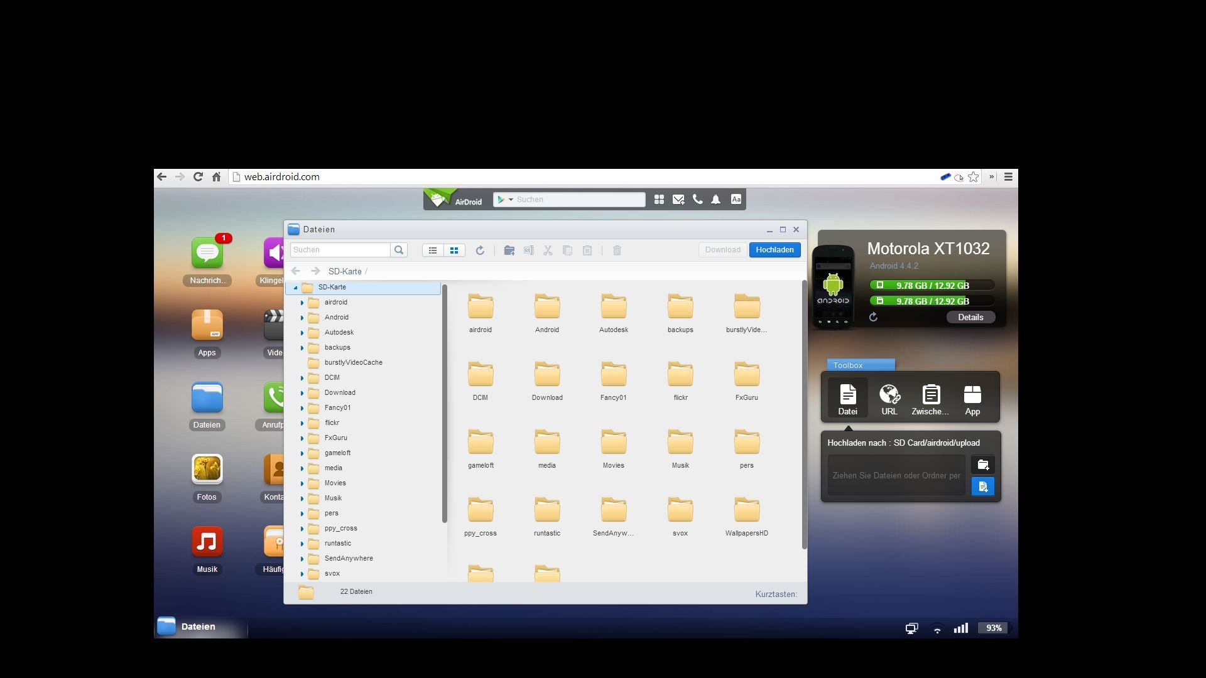Navigate forward in Dateien window
The height and width of the screenshot is (678, 1206).
[x=315, y=271]
